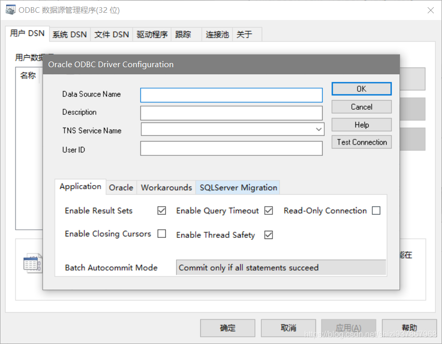
Task: Toggle Enable Result Sets checkbox
Action: (x=162, y=211)
